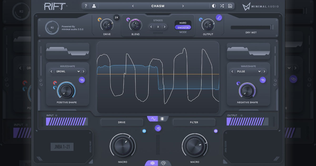Switch to the bars view tab
This screenshot has width=316, height=166.
pos(162,119)
